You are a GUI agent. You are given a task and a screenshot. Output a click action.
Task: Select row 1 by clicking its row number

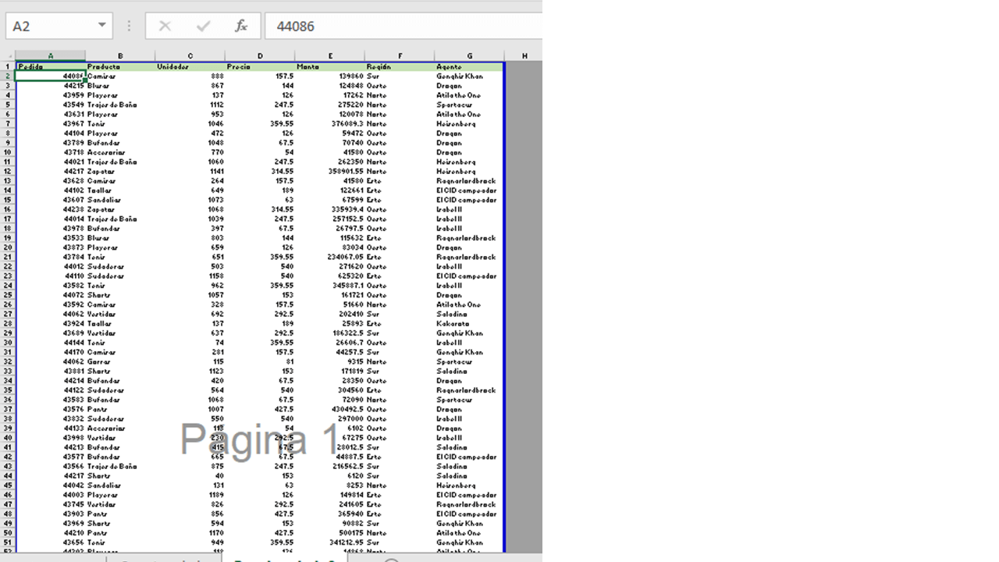click(x=9, y=66)
